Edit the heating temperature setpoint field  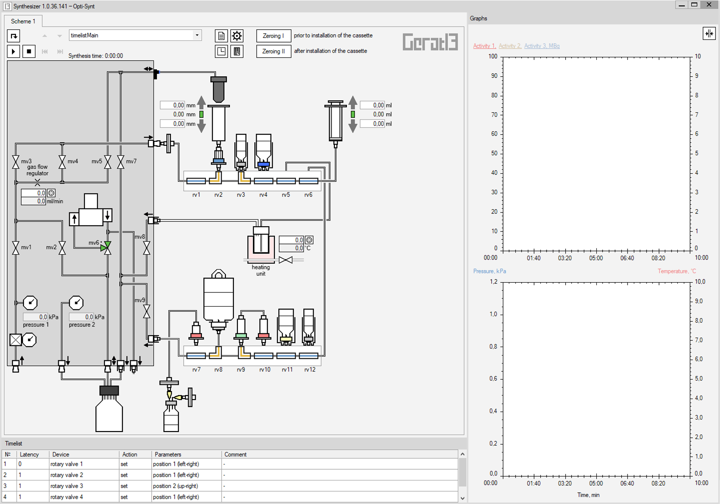[291, 240]
